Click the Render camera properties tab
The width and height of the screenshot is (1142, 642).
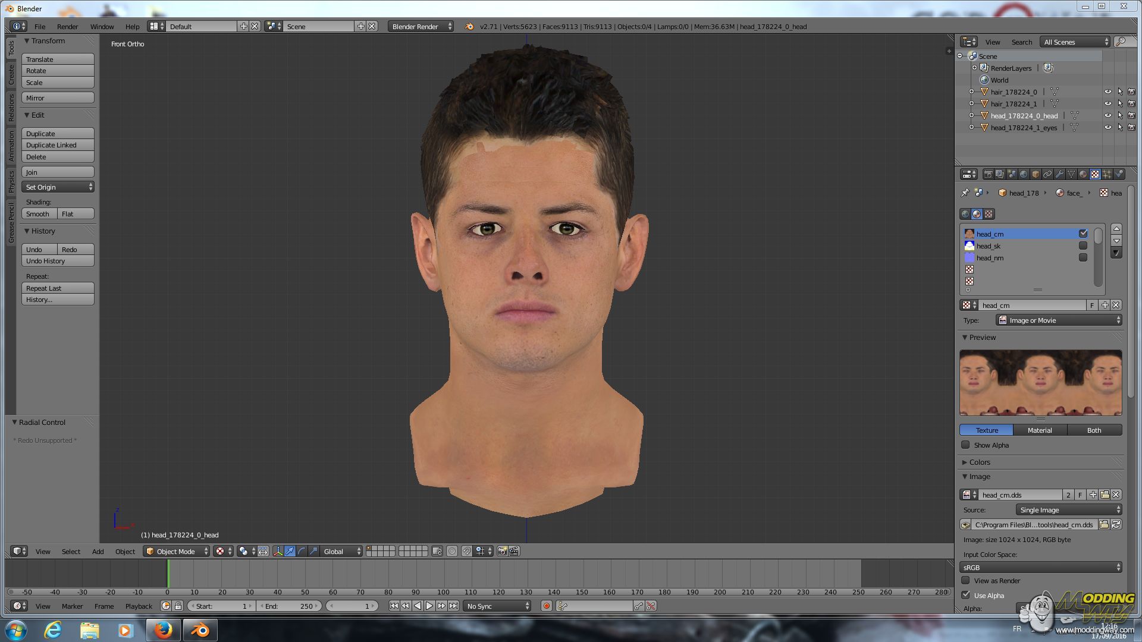pyautogui.click(x=988, y=174)
